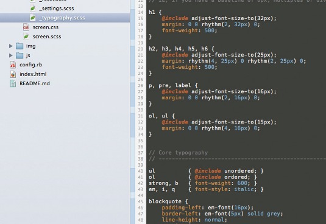Click 'font-weight: 600' on the strong line
326x224 pixels.
click(x=221, y=183)
